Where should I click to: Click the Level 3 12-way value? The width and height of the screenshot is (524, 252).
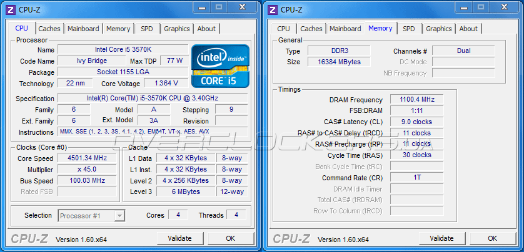pos(232,191)
